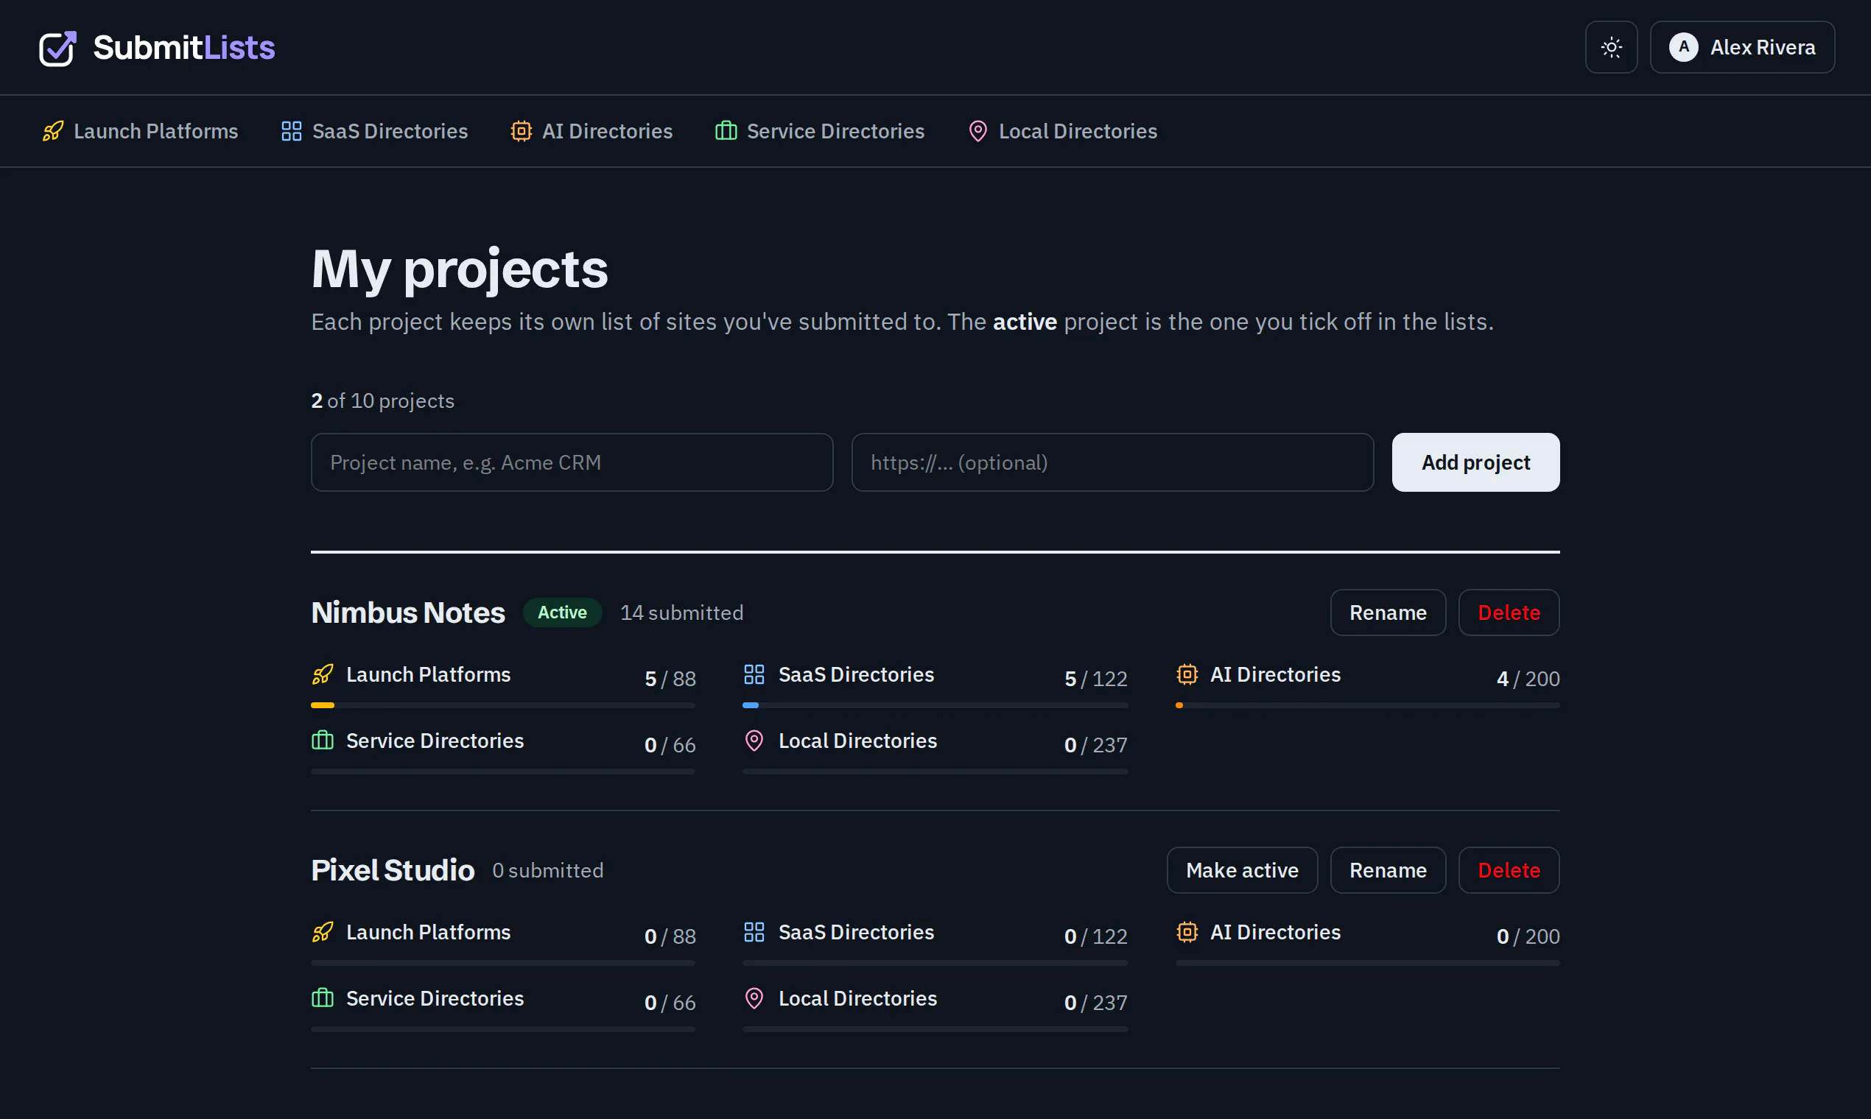The height and width of the screenshot is (1119, 1871).
Task: Delete the Pixel Studio project
Action: (1509, 870)
